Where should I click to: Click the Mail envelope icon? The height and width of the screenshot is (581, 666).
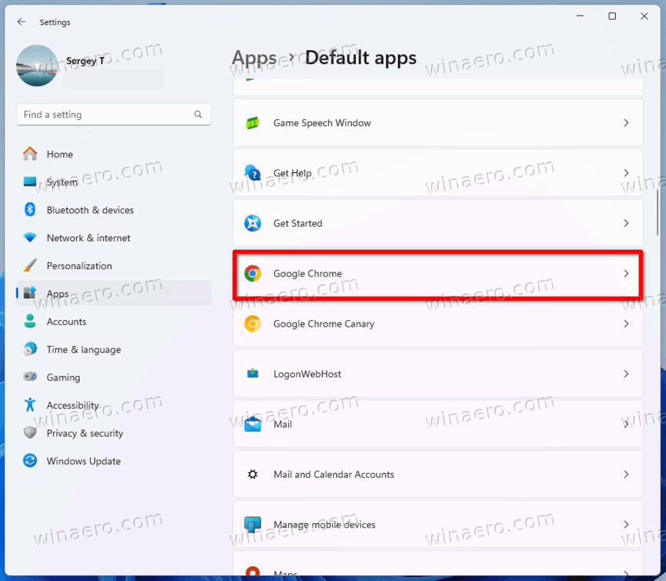click(252, 424)
